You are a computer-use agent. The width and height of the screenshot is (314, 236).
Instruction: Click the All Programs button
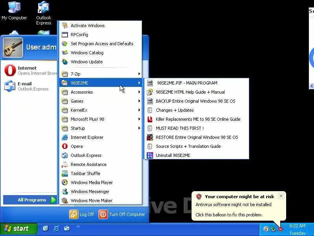pyautogui.click(x=30, y=200)
